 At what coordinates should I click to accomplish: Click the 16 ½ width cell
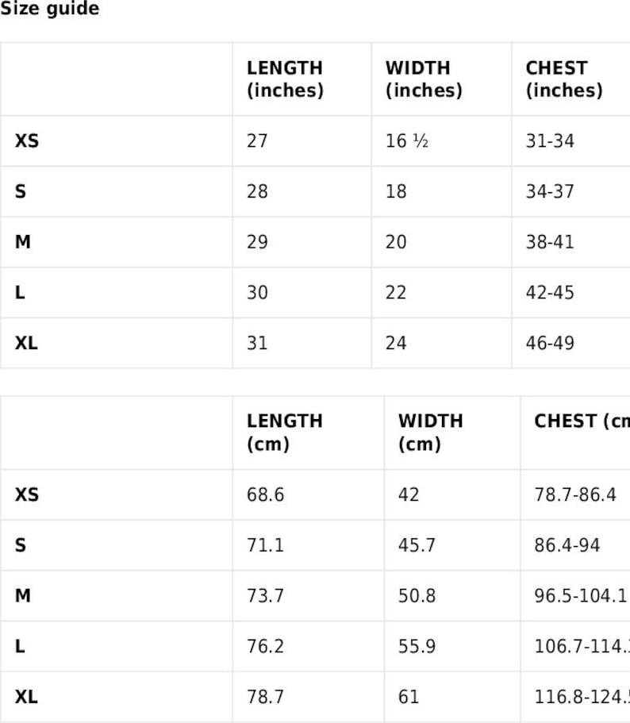[x=407, y=141]
